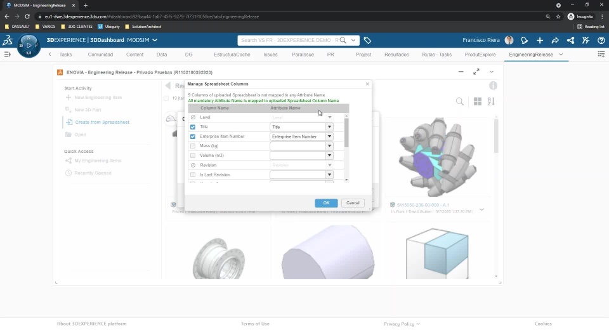Screen dimensions: 609x330
Task: Check the Is Last Revision checkbox
Action: 193,175
